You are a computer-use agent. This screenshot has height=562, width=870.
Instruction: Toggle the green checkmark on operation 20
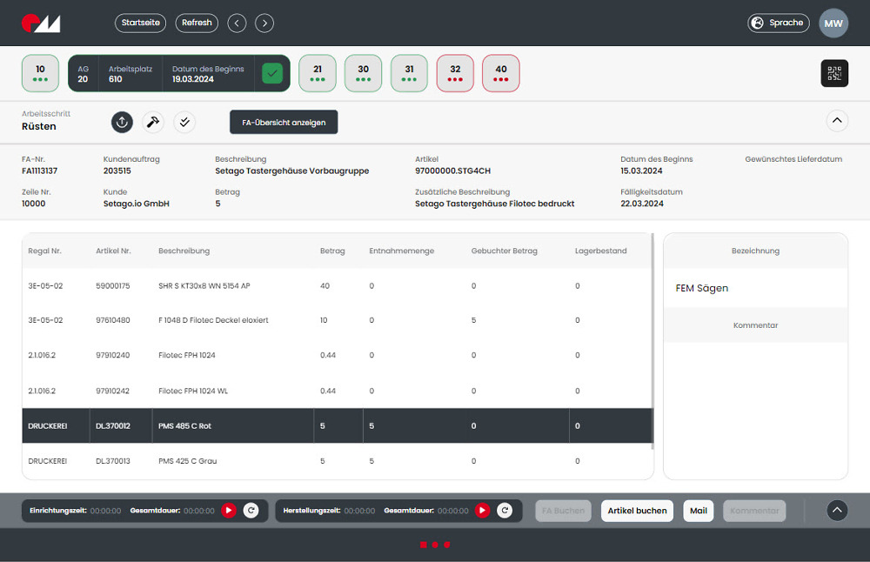pyautogui.click(x=273, y=74)
